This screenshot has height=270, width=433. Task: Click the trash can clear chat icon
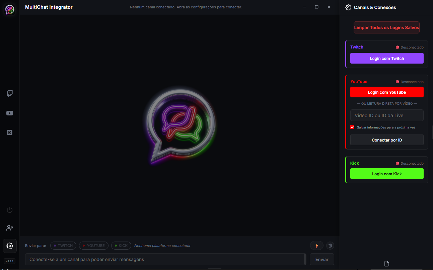330,246
